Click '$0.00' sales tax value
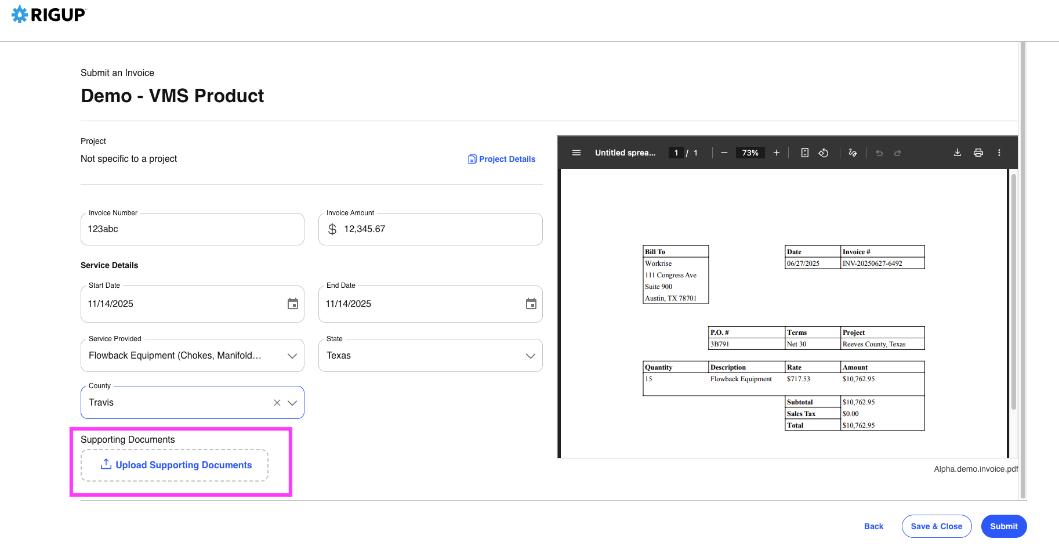Viewport: 1059px width, 546px height. (851, 414)
